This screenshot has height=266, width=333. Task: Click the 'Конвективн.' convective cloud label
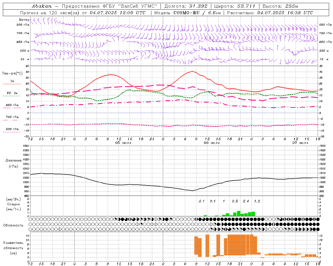click(13, 243)
